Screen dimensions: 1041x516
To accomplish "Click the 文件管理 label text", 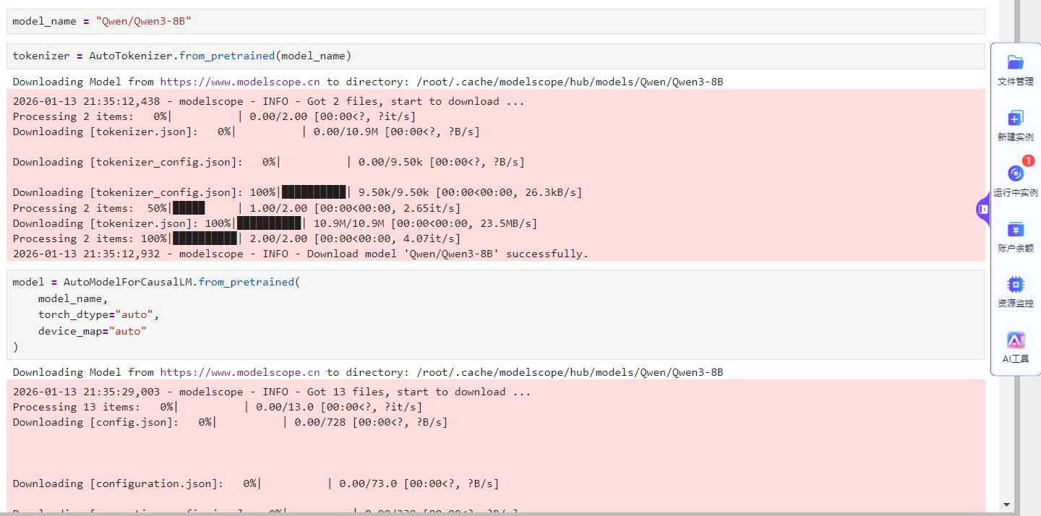I will (x=1016, y=82).
